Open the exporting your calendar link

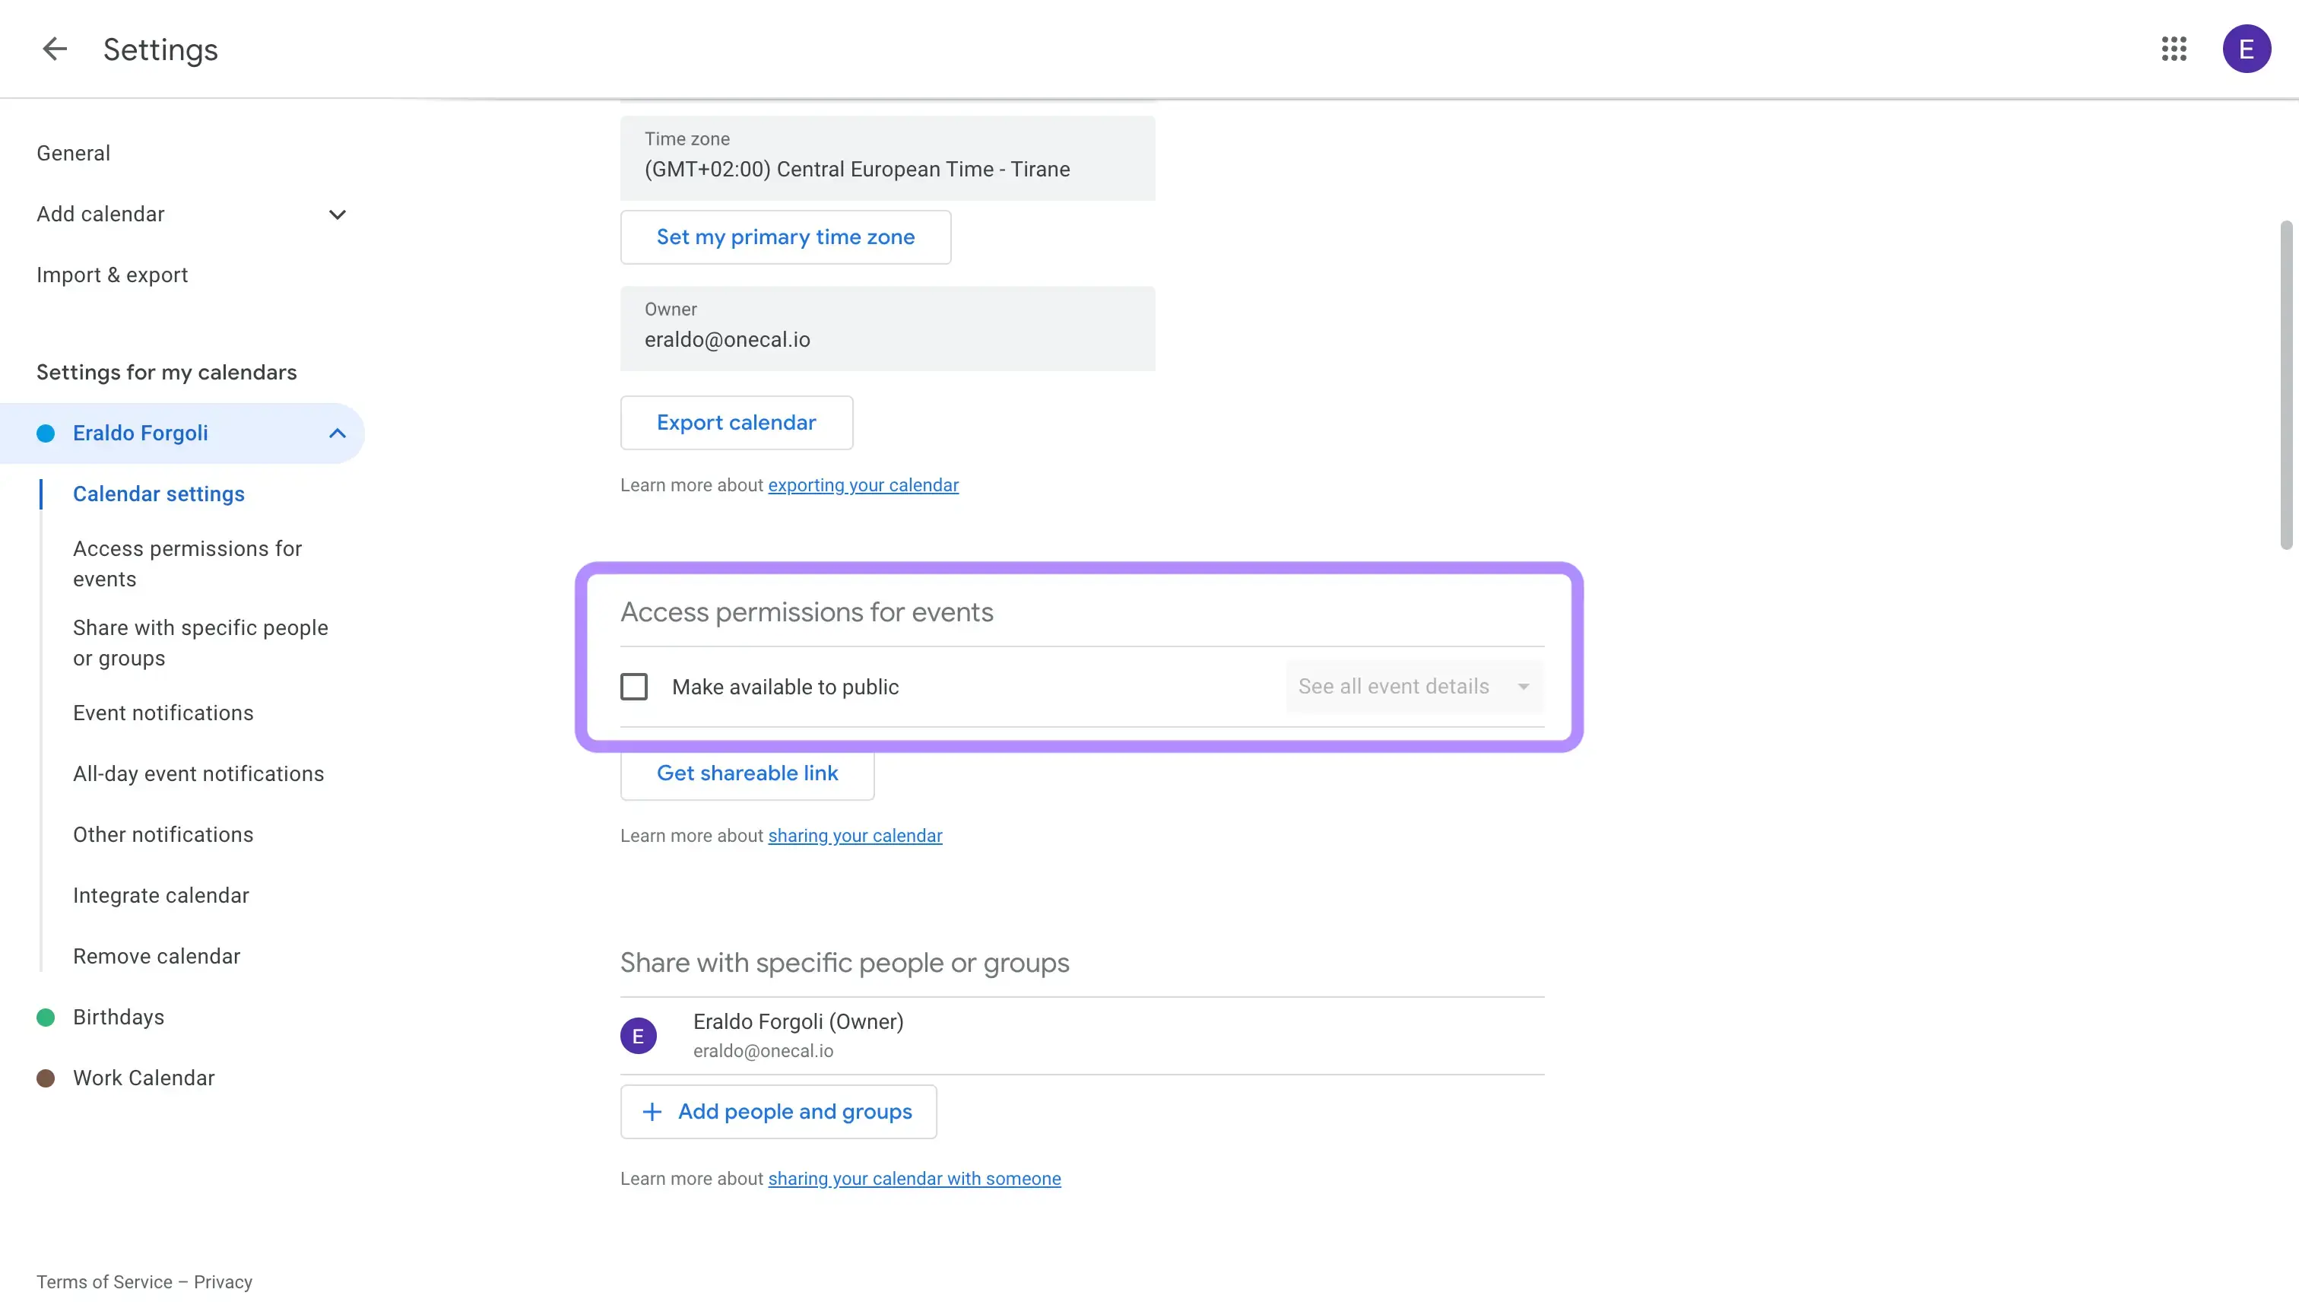click(863, 485)
